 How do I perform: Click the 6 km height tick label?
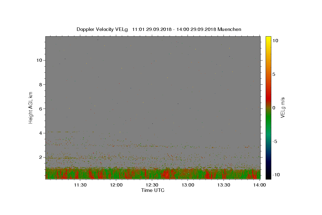[x=41, y=109]
